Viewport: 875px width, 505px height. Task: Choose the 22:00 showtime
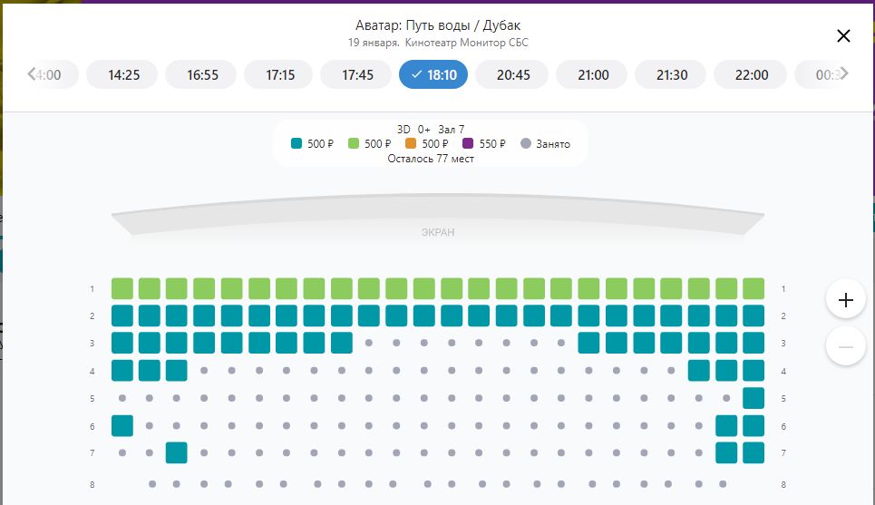coord(752,75)
